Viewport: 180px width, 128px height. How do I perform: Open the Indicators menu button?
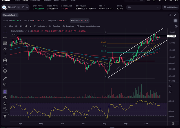point(40,26)
